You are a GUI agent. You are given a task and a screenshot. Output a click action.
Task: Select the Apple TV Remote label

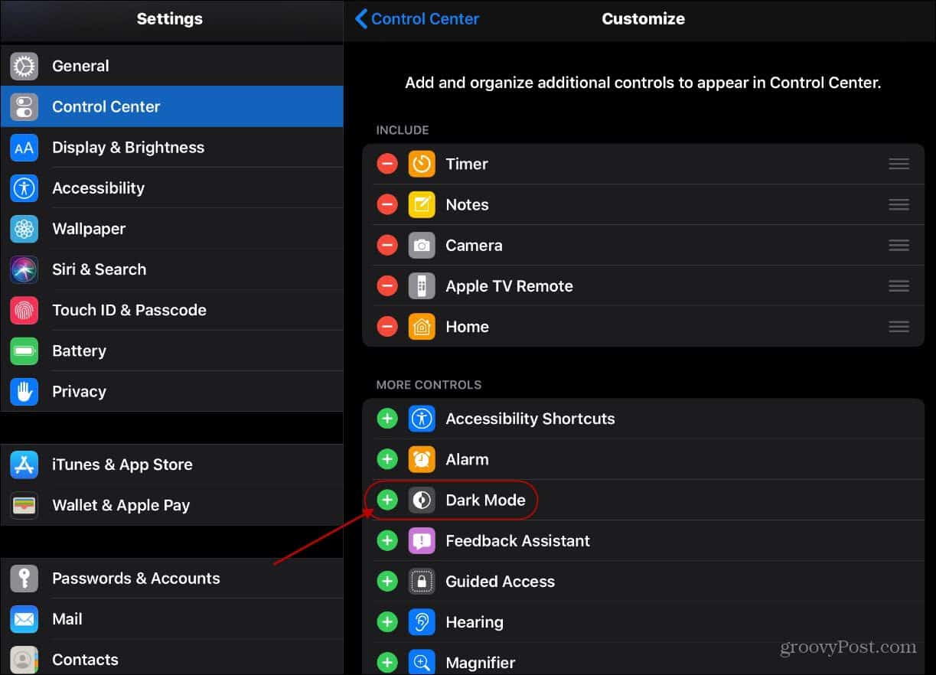509,285
